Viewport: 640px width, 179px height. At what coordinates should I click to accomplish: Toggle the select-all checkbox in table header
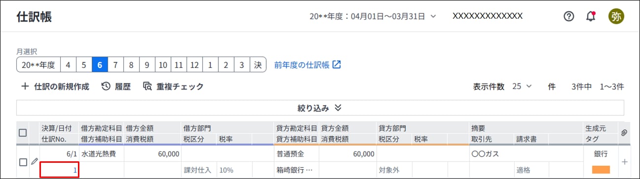pyautogui.click(x=23, y=133)
